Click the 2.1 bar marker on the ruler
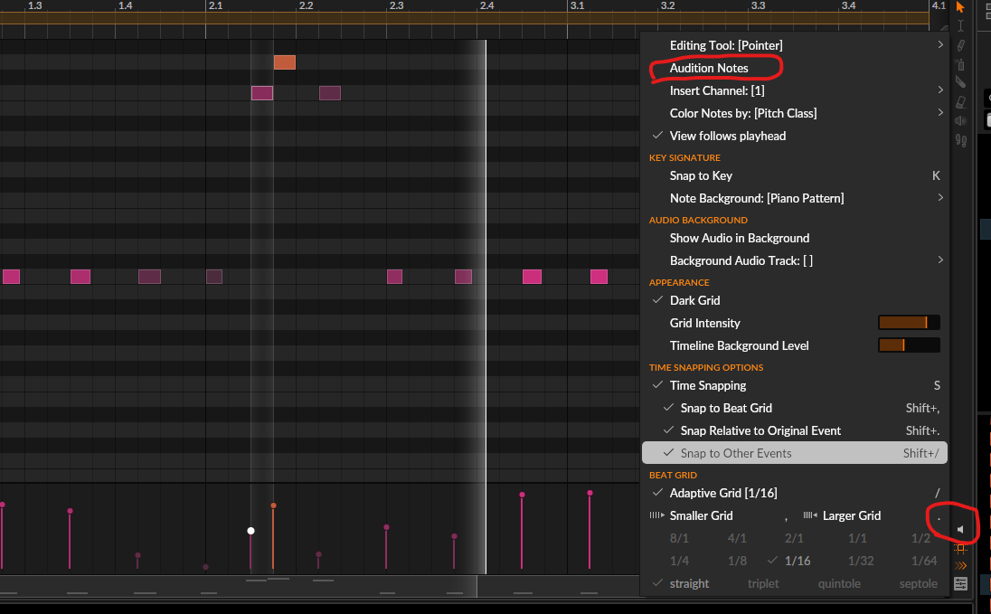The width and height of the screenshot is (991, 614). (x=215, y=5)
